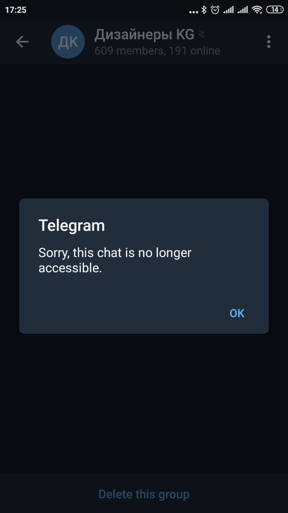Tap the muted speaker icon beside the title
The height and width of the screenshot is (513, 288).
[x=202, y=35]
